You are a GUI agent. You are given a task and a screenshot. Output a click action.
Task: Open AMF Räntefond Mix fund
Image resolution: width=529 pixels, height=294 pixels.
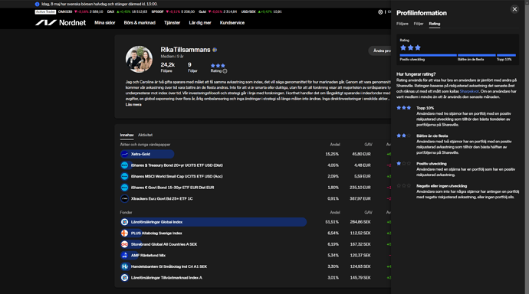[148, 256]
